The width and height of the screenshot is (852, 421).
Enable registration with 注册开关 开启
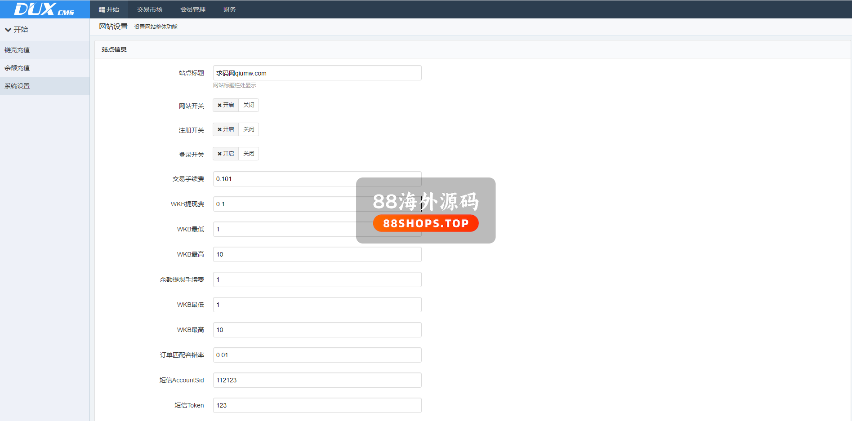(x=226, y=129)
